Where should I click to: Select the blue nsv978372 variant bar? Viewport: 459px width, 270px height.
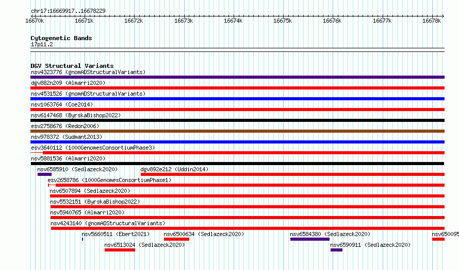(x=237, y=142)
